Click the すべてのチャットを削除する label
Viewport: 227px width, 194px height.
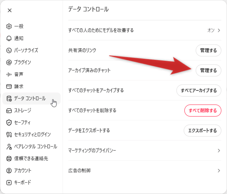coord(92,110)
